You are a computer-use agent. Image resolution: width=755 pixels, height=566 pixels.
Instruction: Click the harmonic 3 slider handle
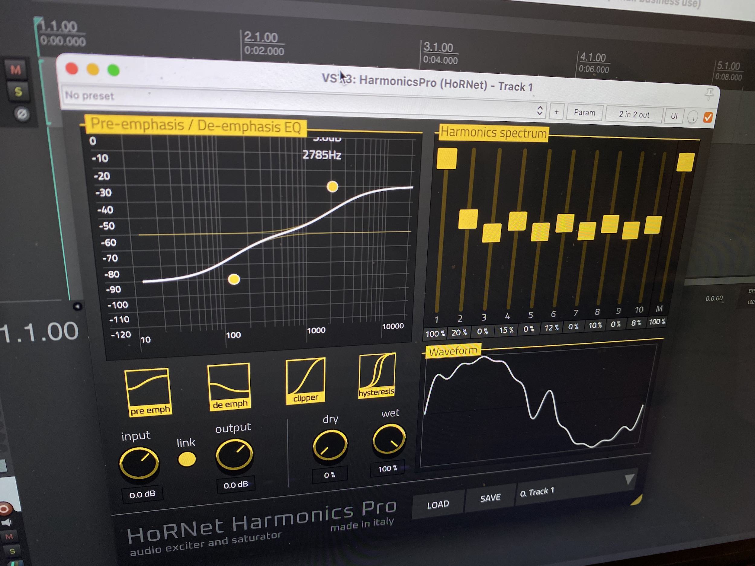click(492, 233)
